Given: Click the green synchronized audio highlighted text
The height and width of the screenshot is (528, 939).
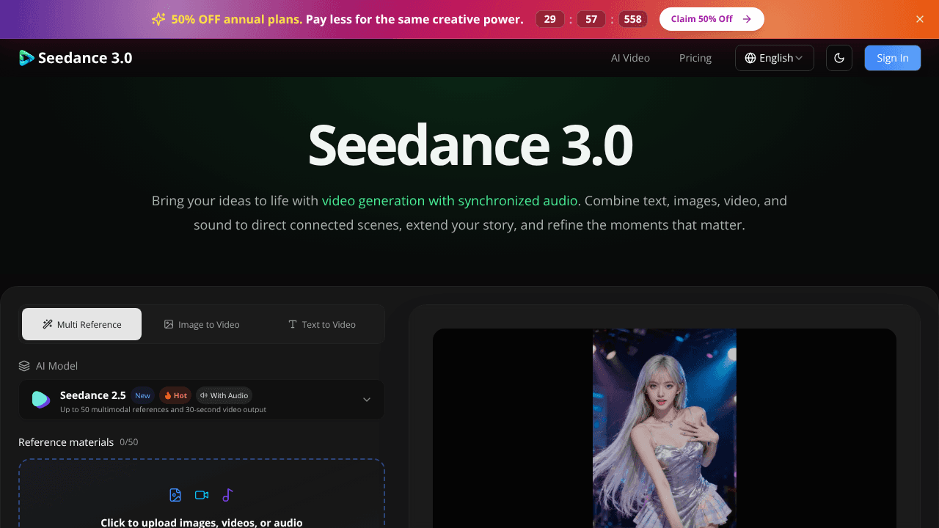Looking at the screenshot, I should 450,200.
